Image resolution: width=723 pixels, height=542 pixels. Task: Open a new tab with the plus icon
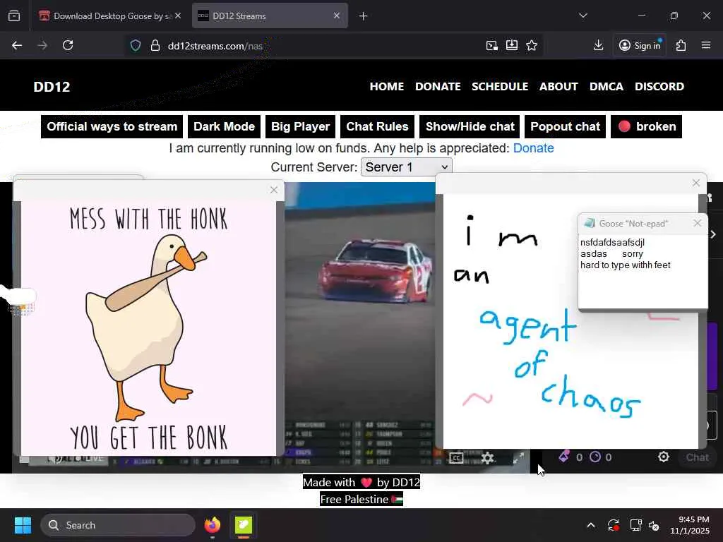coord(364,16)
